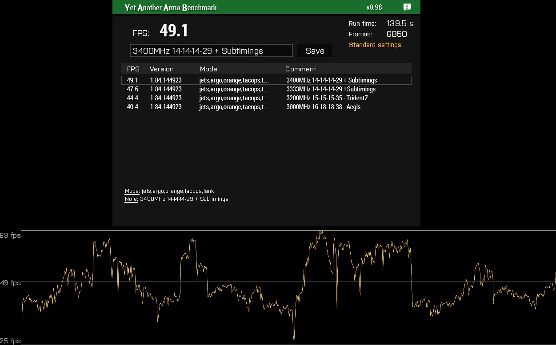The height and width of the screenshot is (345, 556).
Task: Click the v0.98 version label
Action: click(x=374, y=8)
